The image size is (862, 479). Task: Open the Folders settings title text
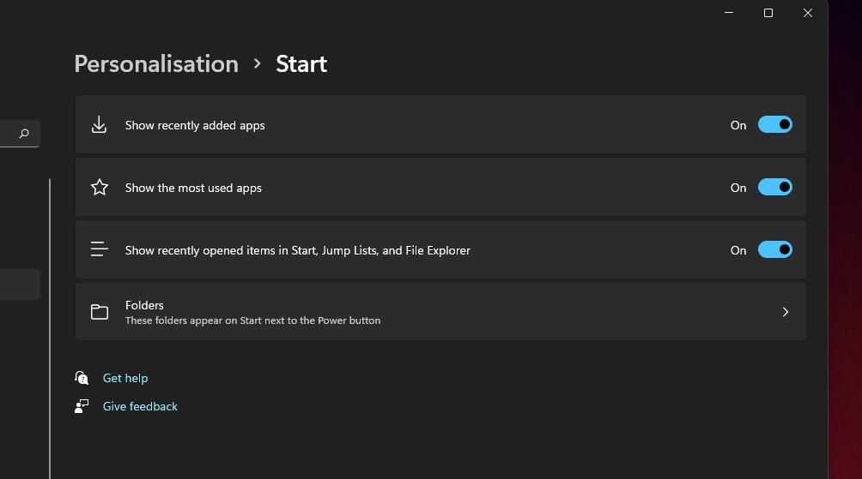144,305
